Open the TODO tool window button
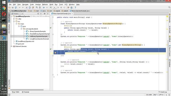This screenshot has height=96, width=171. [x=15, y=92]
